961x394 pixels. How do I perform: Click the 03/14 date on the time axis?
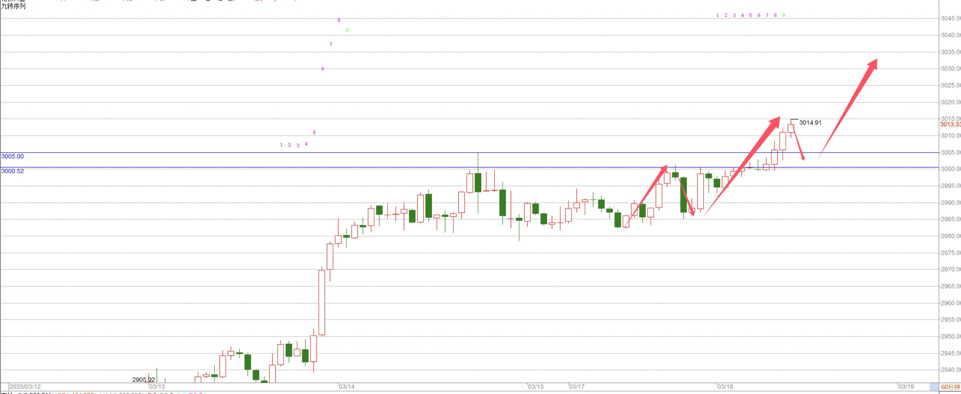[347, 387]
